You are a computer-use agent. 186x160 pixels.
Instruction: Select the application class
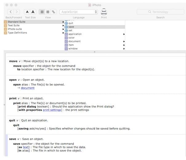click(x=95, y=34)
